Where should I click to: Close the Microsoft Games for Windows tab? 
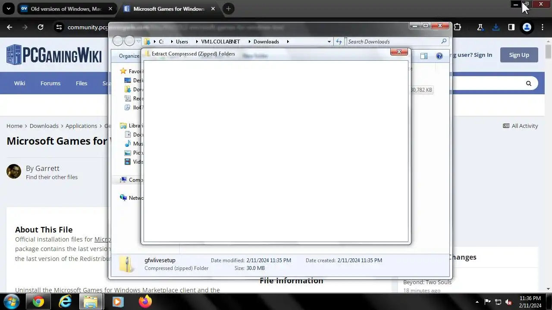(213, 9)
